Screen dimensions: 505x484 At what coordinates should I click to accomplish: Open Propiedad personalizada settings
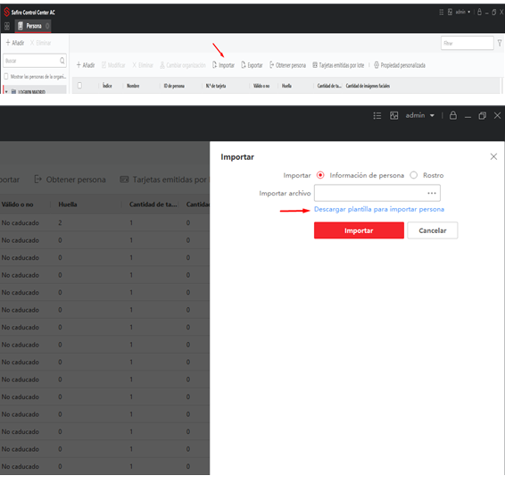click(400, 65)
